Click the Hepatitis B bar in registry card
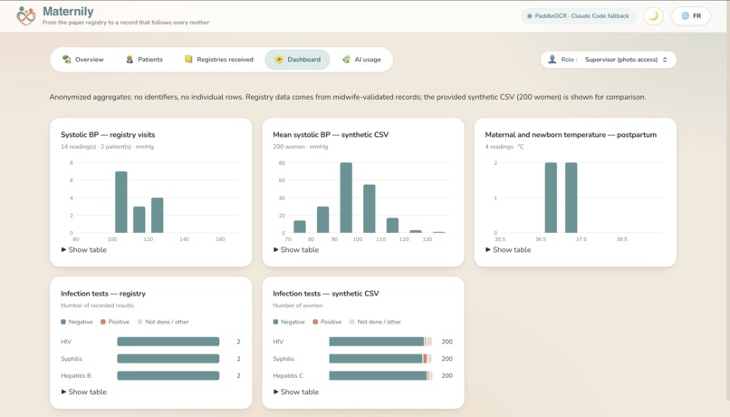Viewport: 730px width, 417px height. 168,375
